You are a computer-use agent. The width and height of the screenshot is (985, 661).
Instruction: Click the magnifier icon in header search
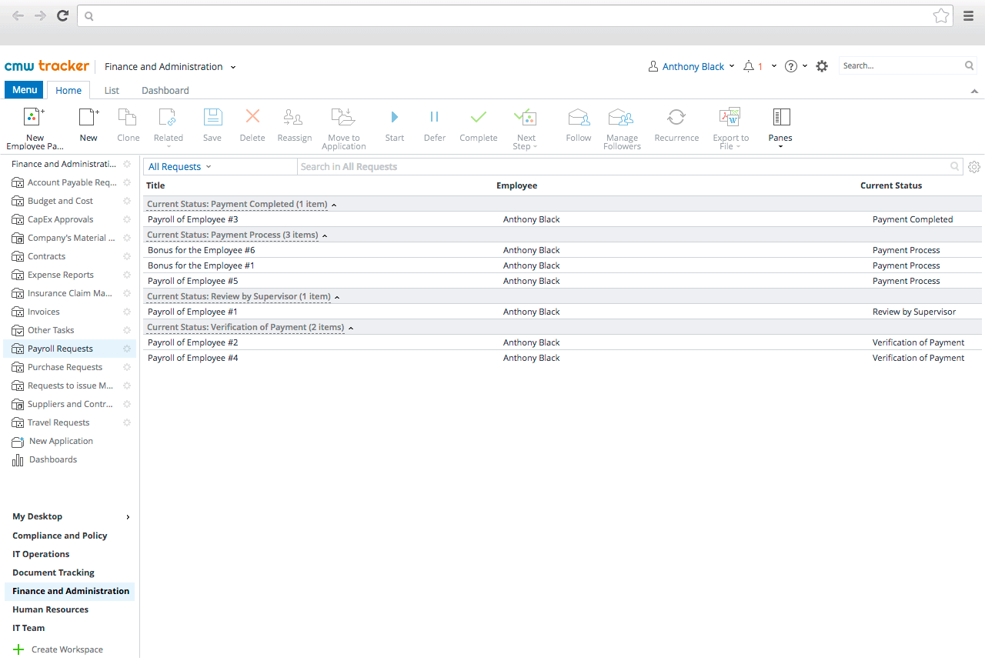pyautogui.click(x=970, y=66)
